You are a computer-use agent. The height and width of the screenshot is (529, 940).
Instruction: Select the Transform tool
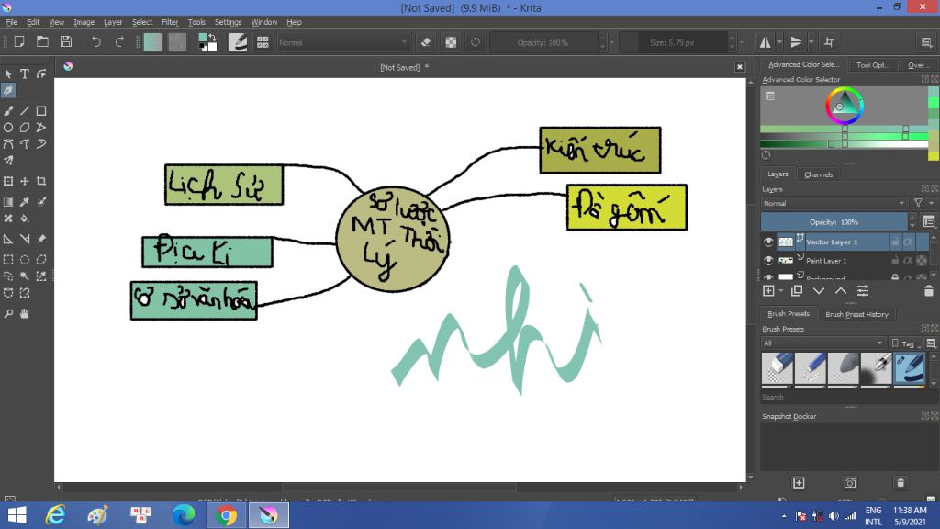point(8,181)
